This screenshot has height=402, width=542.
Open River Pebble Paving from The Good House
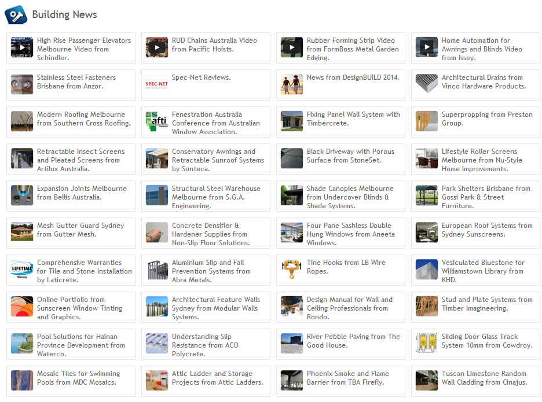click(353, 341)
